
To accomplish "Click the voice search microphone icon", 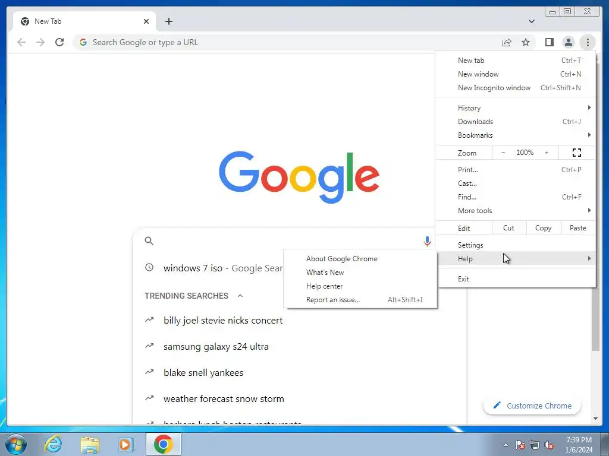I will pyautogui.click(x=427, y=241).
